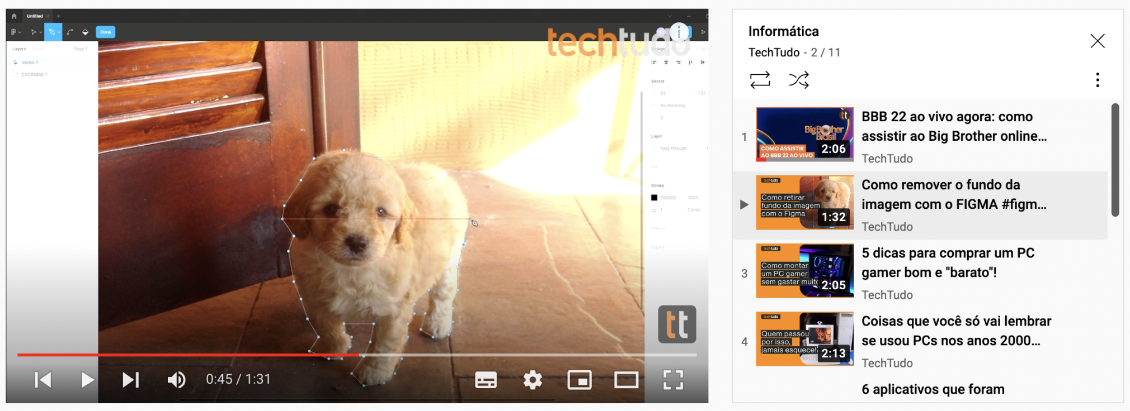
Task: Select Figma bend tool in video toolbar
Action: (x=70, y=32)
